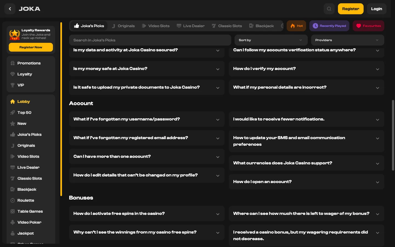Screen dimensions: 395x247
Task: Open the Providers dropdown
Action: tap(348, 40)
